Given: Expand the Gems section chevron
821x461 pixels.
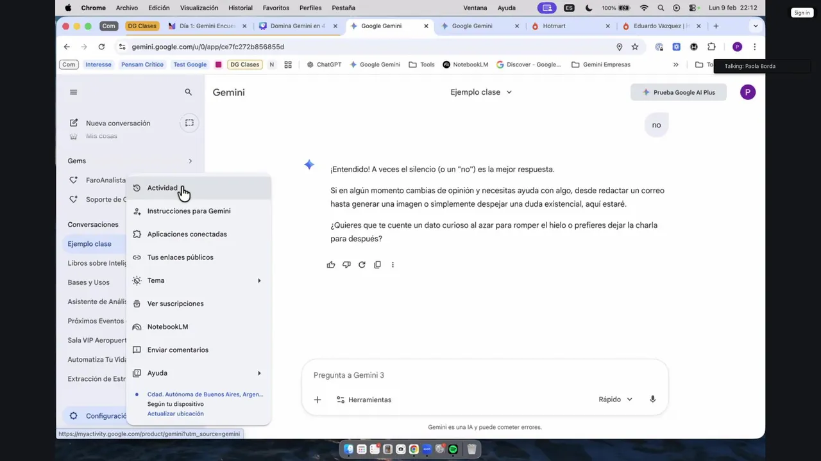Looking at the screenshot, I should [x=190, y=161].
